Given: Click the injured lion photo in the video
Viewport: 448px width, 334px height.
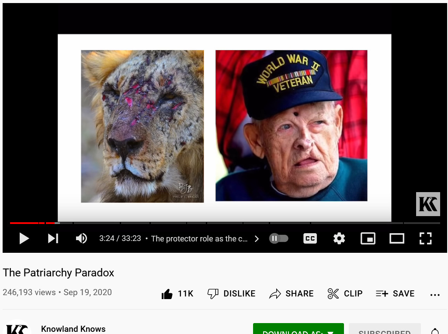Looking at the screenshot, I should 142,127.
